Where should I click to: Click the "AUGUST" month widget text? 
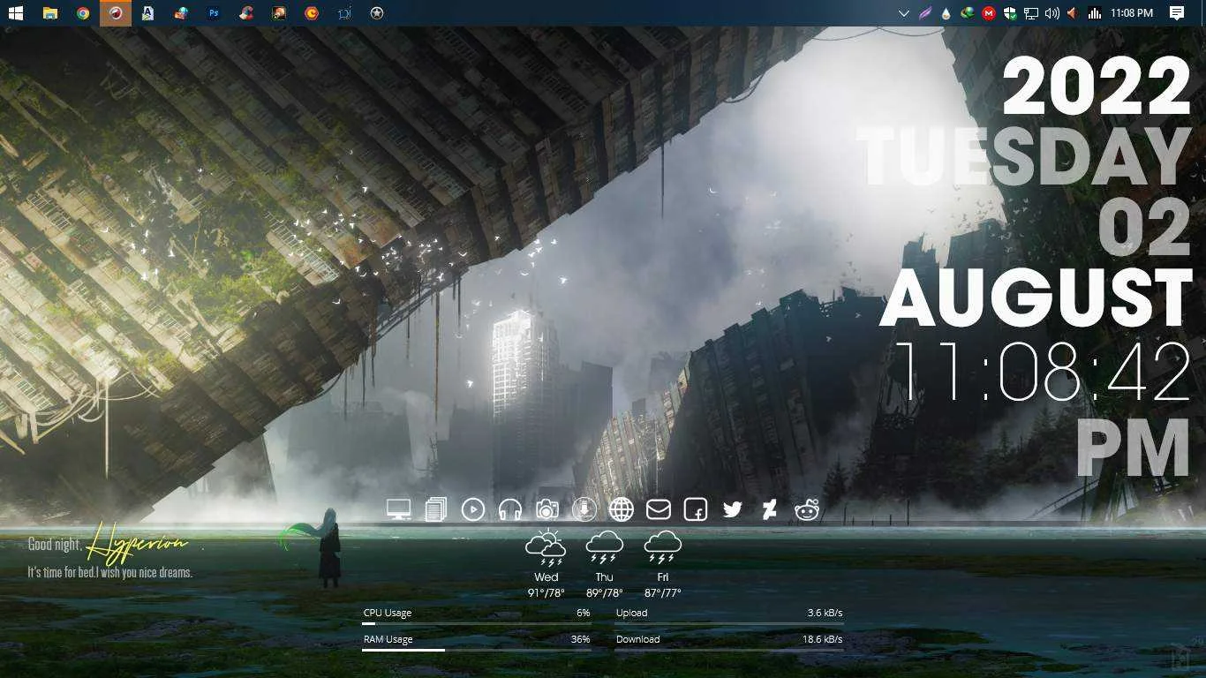1036,298
